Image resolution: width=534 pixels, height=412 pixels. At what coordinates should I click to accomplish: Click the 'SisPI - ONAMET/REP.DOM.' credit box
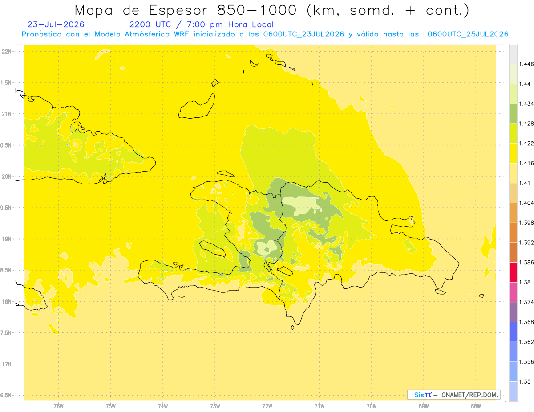click(x=454, y=395)
